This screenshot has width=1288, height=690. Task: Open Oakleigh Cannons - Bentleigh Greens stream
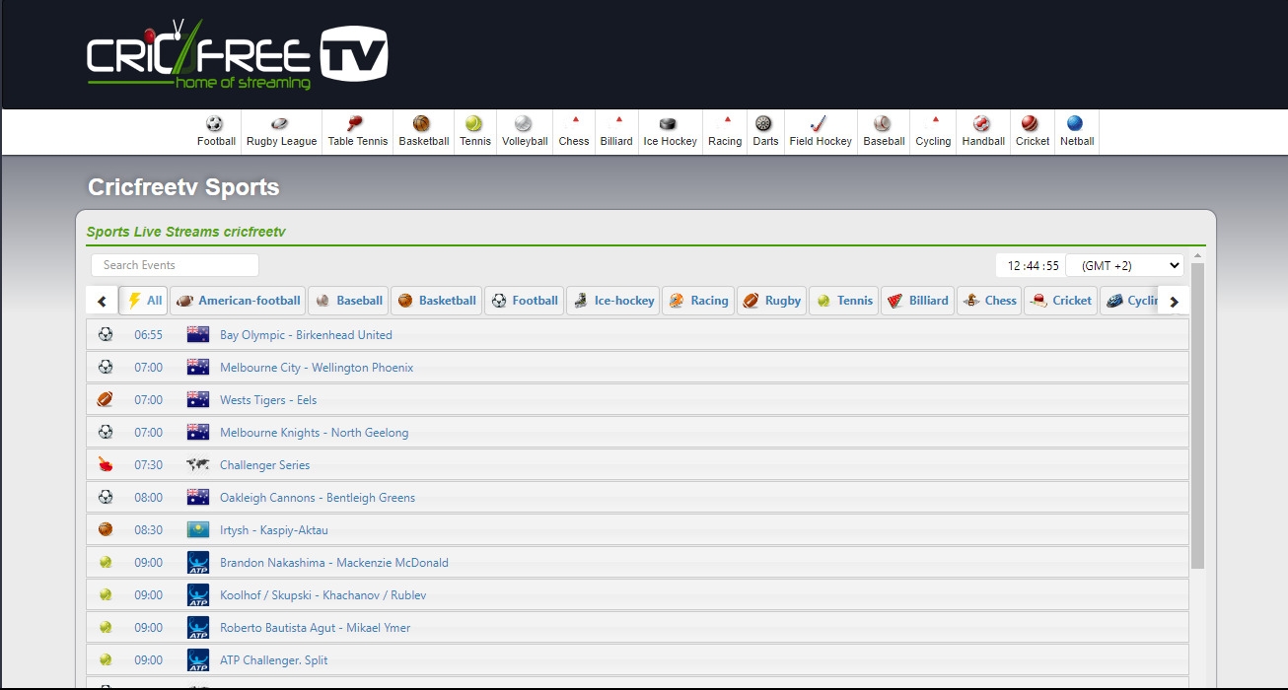coord(318,498)
